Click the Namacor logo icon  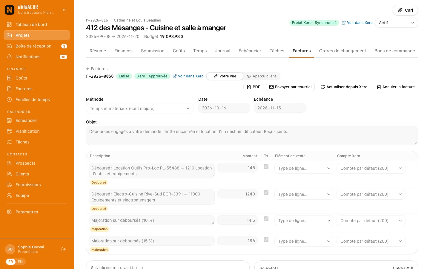pos(10,10)
